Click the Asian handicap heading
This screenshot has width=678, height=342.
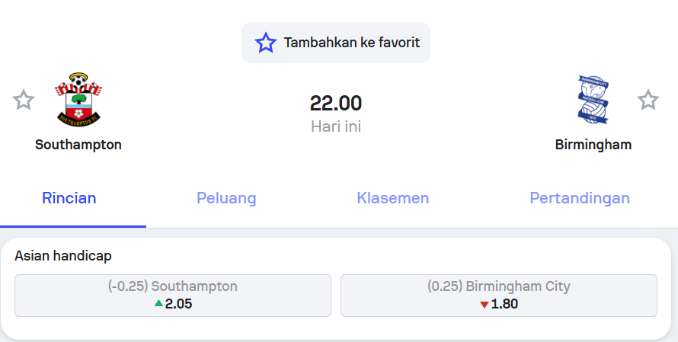[62, 257]
